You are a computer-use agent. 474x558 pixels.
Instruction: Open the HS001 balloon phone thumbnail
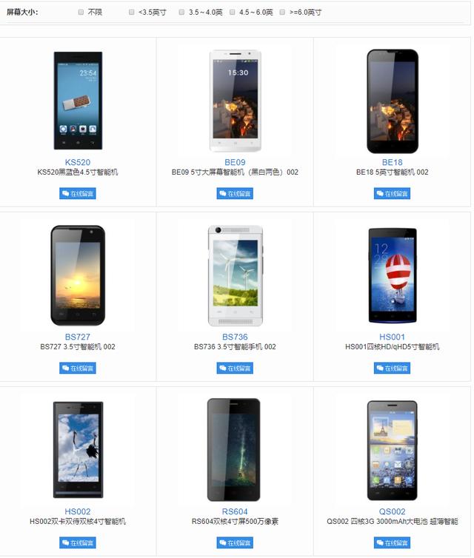[x=392, y=275]
